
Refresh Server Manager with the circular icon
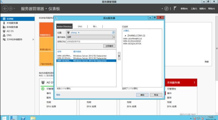[x=166, y=9]
